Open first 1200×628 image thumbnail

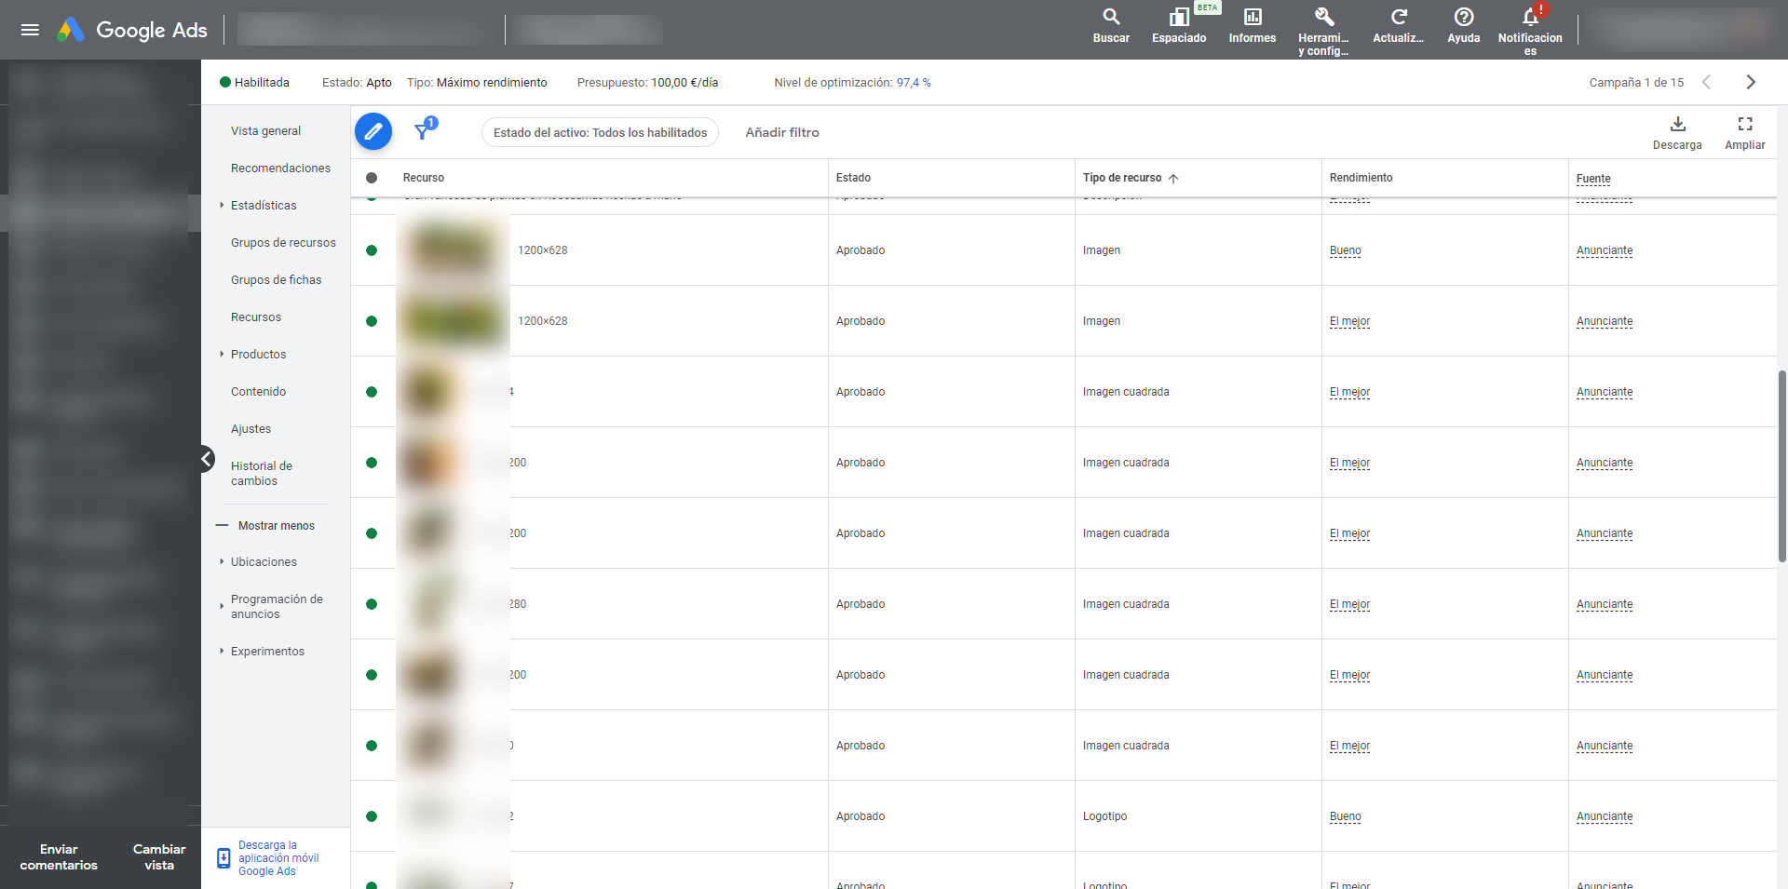click(453, 250)
